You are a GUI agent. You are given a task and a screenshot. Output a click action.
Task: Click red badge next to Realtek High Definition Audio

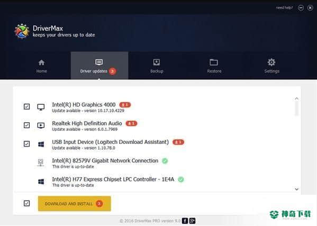coord(131,123)
